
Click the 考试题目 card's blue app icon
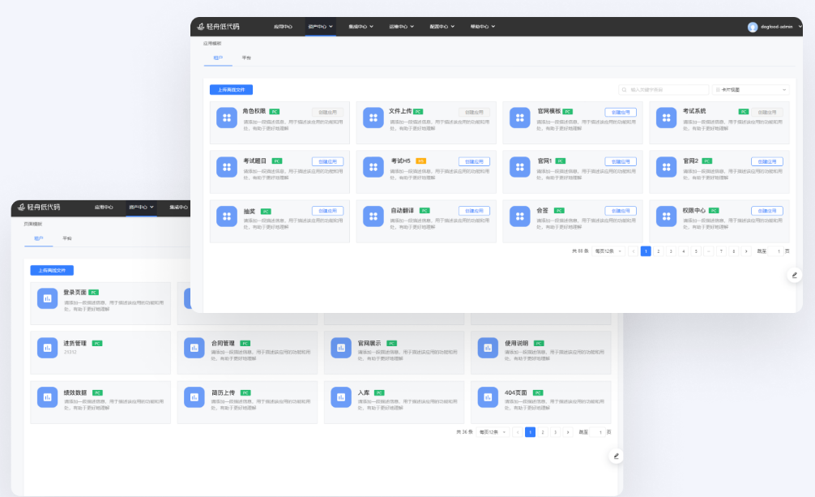click(227, 167)
